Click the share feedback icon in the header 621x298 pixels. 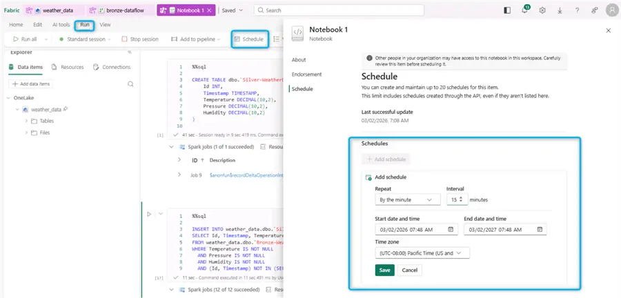[595, 10]
